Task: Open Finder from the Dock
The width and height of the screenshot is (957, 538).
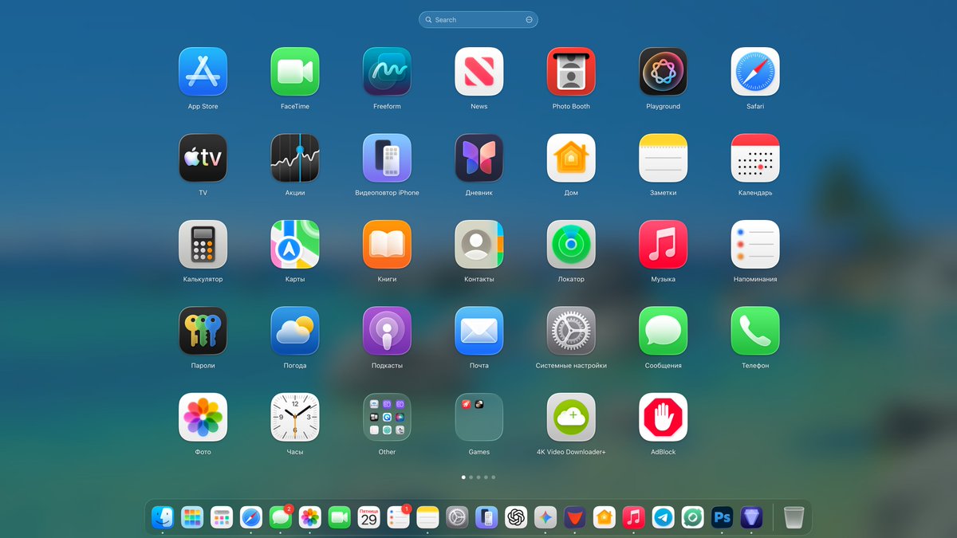Action: [x=163, y=517]
